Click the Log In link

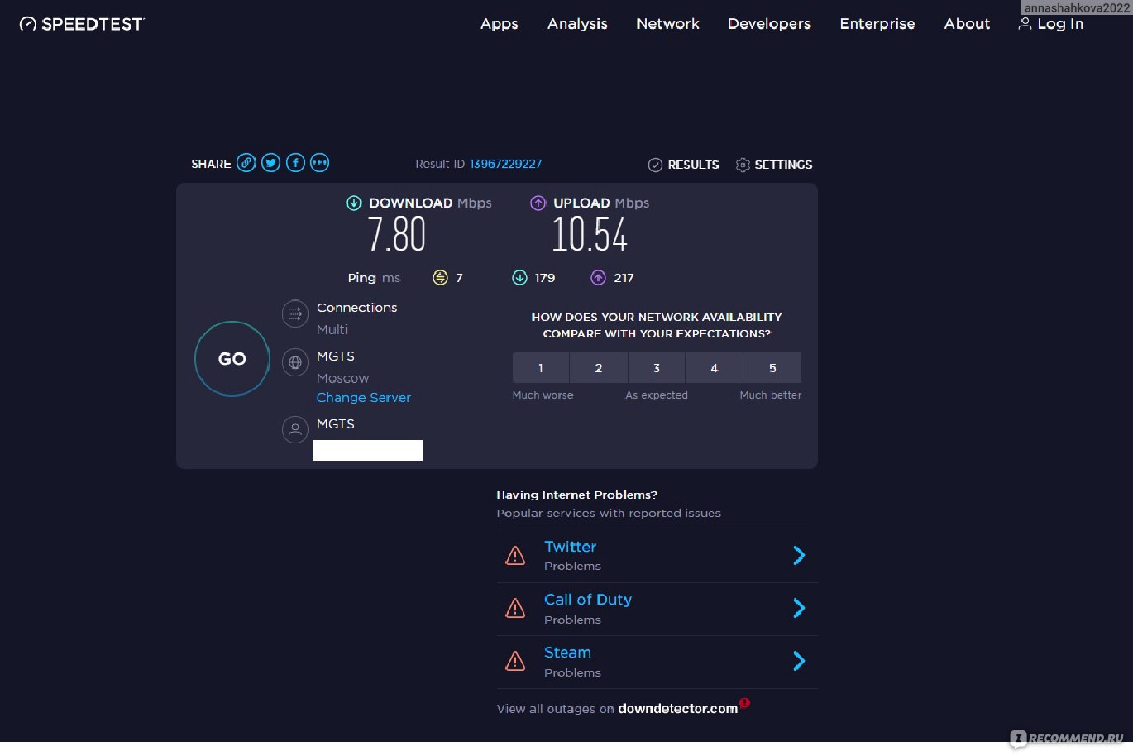(x=1060, y=24)
